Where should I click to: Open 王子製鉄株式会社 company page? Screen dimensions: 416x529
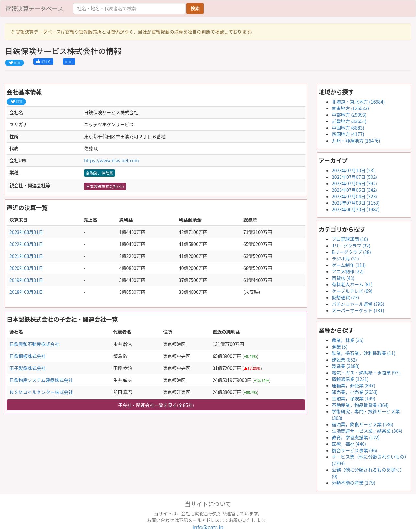pyautogui.click(x=28, y=368)
